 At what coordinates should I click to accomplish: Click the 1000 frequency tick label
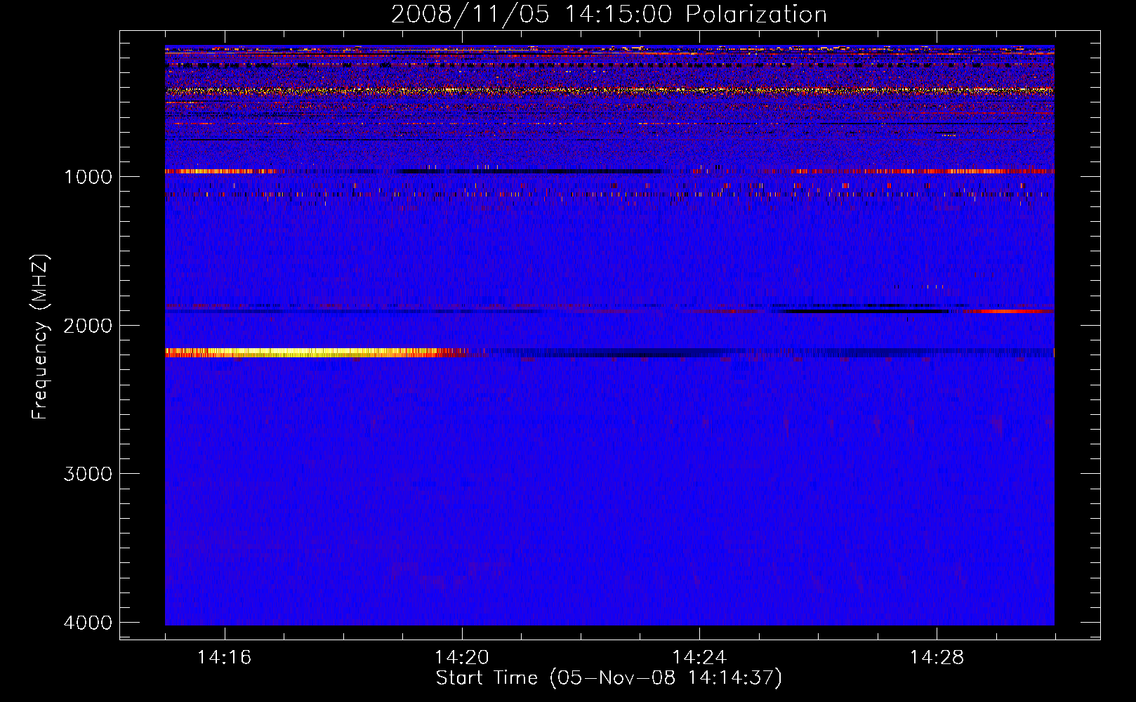tap(88, 176)
